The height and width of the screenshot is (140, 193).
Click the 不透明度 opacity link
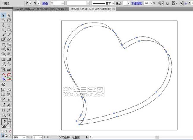[137, 3]
